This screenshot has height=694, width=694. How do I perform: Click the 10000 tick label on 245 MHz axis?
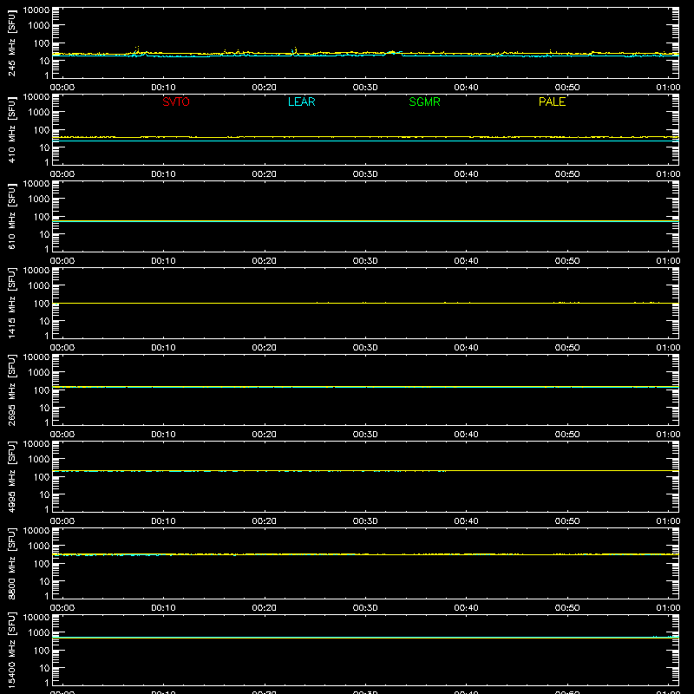pos(36,10)
